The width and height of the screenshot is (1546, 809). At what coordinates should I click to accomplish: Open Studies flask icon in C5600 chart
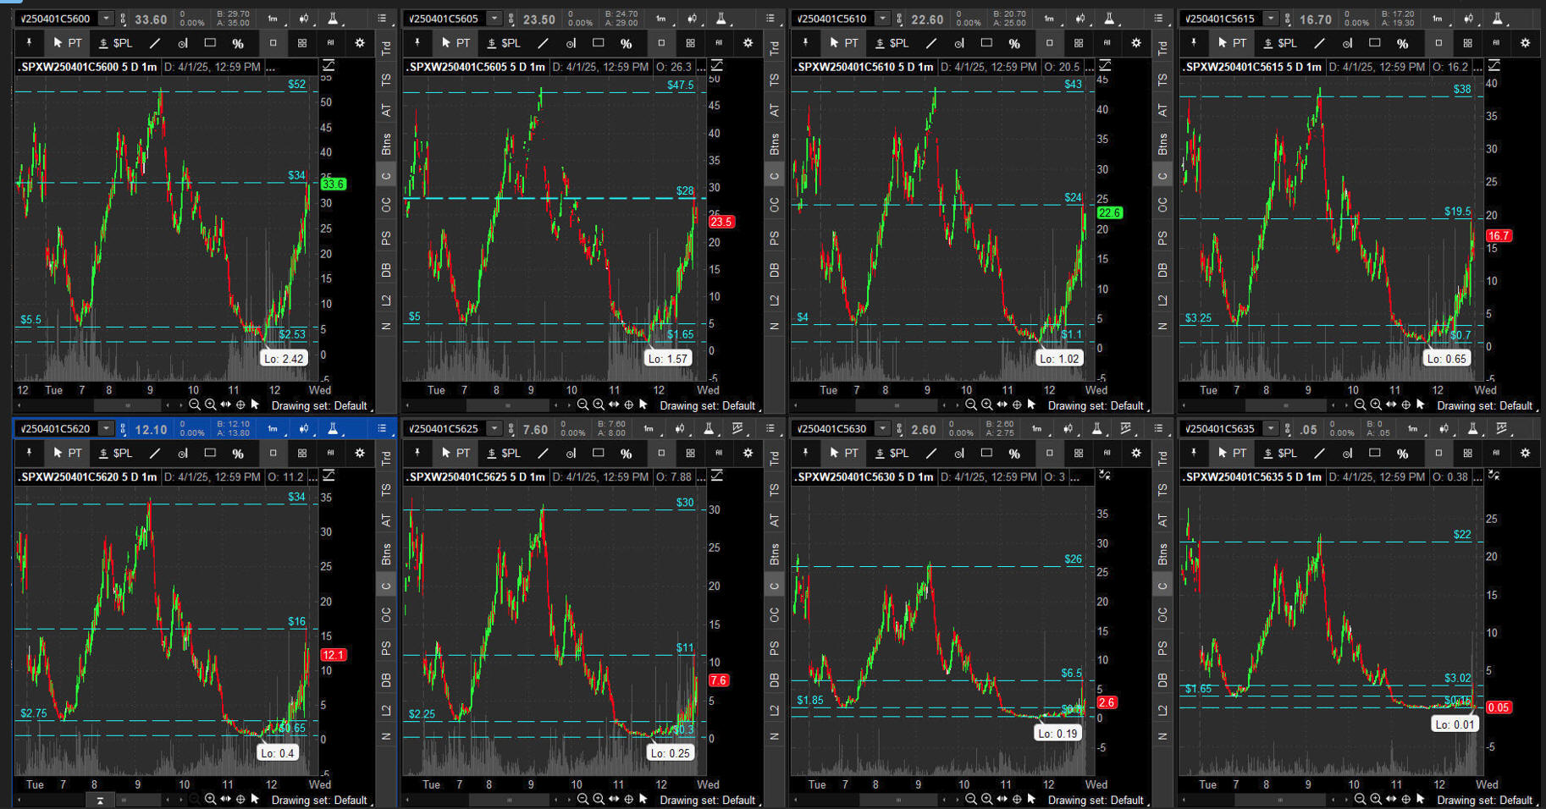(333, 19)
